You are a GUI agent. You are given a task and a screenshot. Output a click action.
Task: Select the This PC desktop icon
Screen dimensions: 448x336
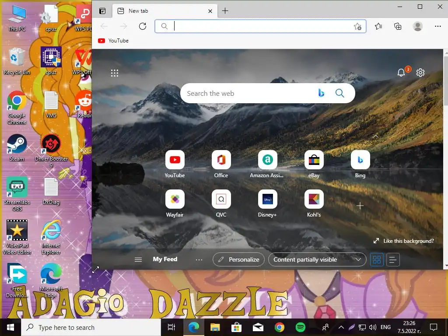pyautogui.click(x=17, y=18)
